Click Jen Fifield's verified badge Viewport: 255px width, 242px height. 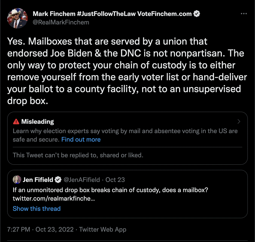coord(58,180)
